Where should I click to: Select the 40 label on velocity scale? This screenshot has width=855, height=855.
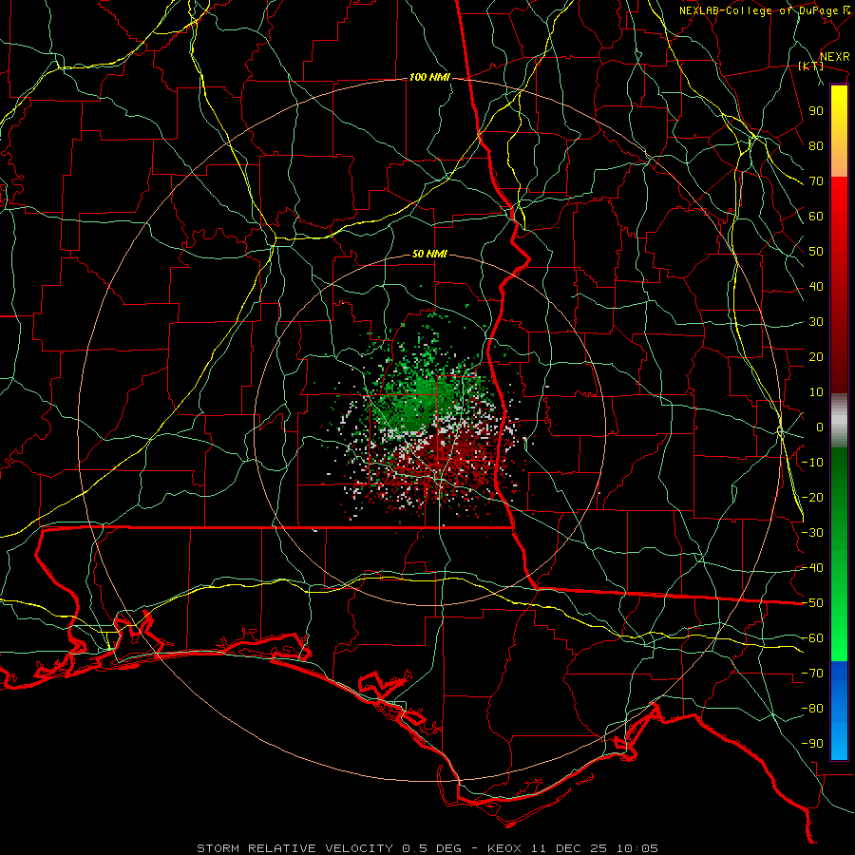(x=816, y=286)
